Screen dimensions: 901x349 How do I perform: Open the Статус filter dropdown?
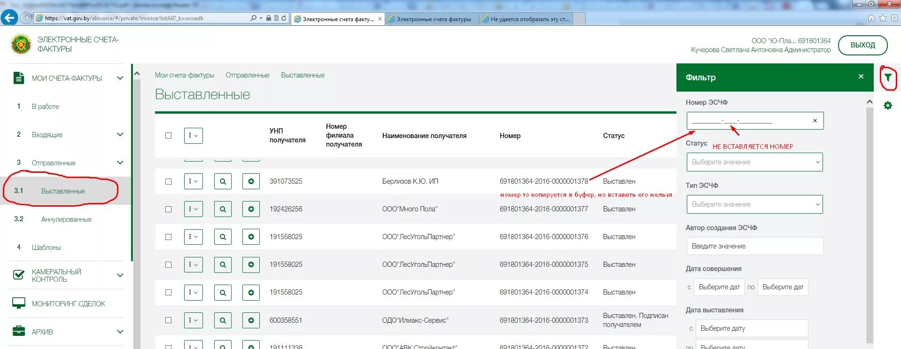click(754, 162)
